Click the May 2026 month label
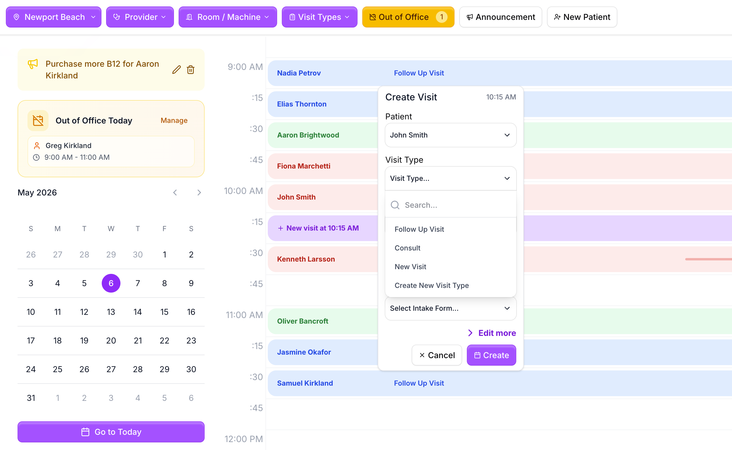The width and height of the screenshot is (732, 450). pyautogui.click(x=37, y=193)
